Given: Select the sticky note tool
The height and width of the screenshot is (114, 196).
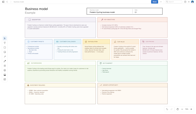Looking at the screenshot, I should 5,52.
